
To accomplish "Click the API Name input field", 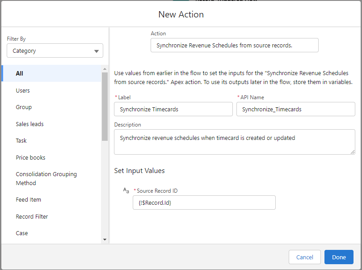I will (295, 109).
